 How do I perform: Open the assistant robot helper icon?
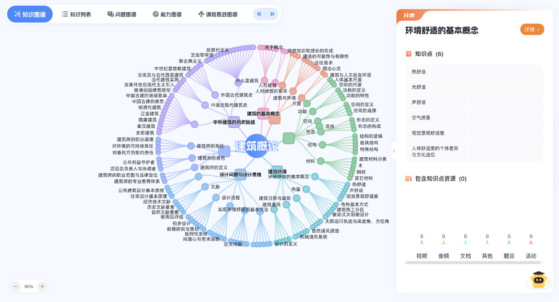(x=537, y=278)
